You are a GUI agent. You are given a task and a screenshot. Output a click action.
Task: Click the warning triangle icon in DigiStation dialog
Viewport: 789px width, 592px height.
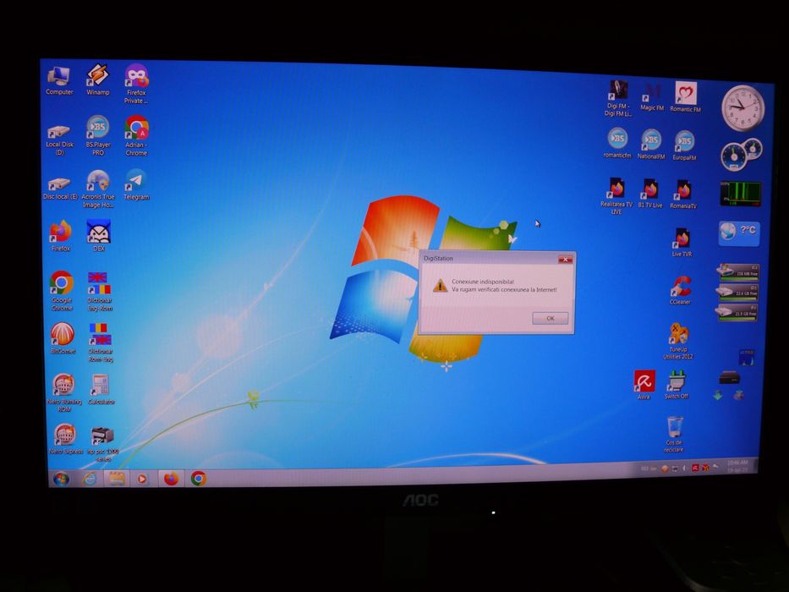click(440, 286)
